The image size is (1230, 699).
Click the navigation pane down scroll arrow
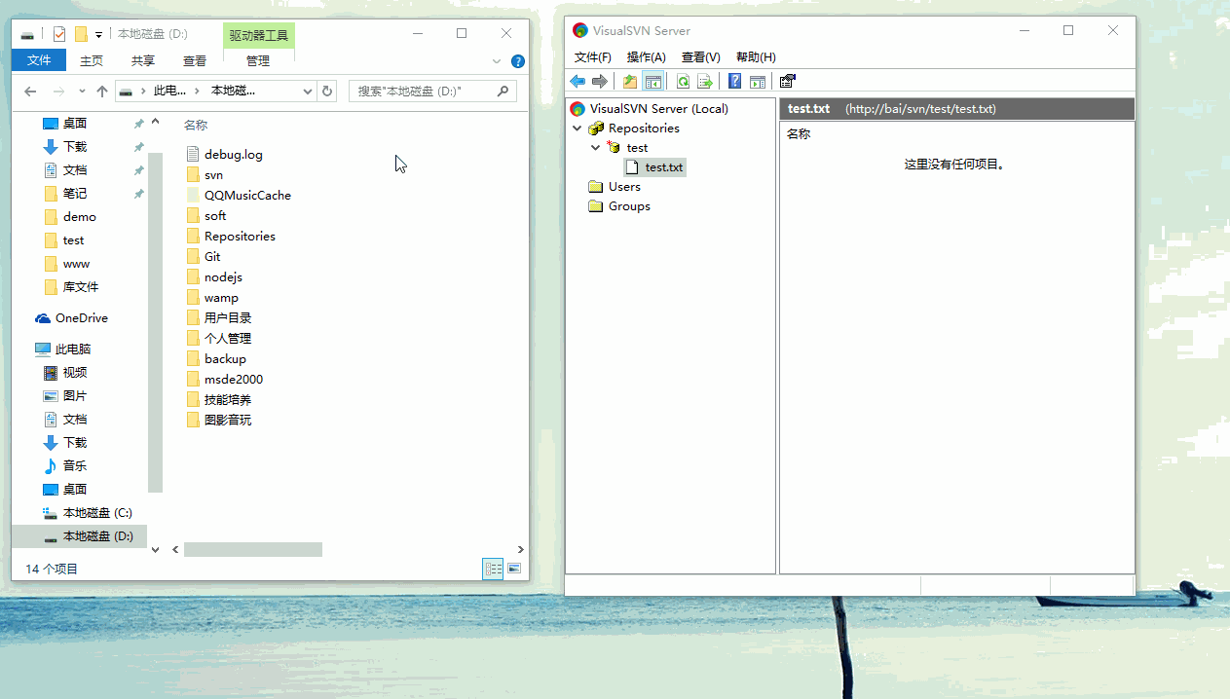155,550
